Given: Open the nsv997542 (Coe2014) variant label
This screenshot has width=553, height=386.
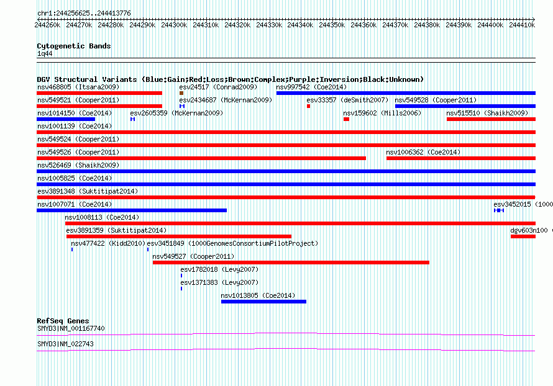Looking at the screenshot, I should (311, 87).
